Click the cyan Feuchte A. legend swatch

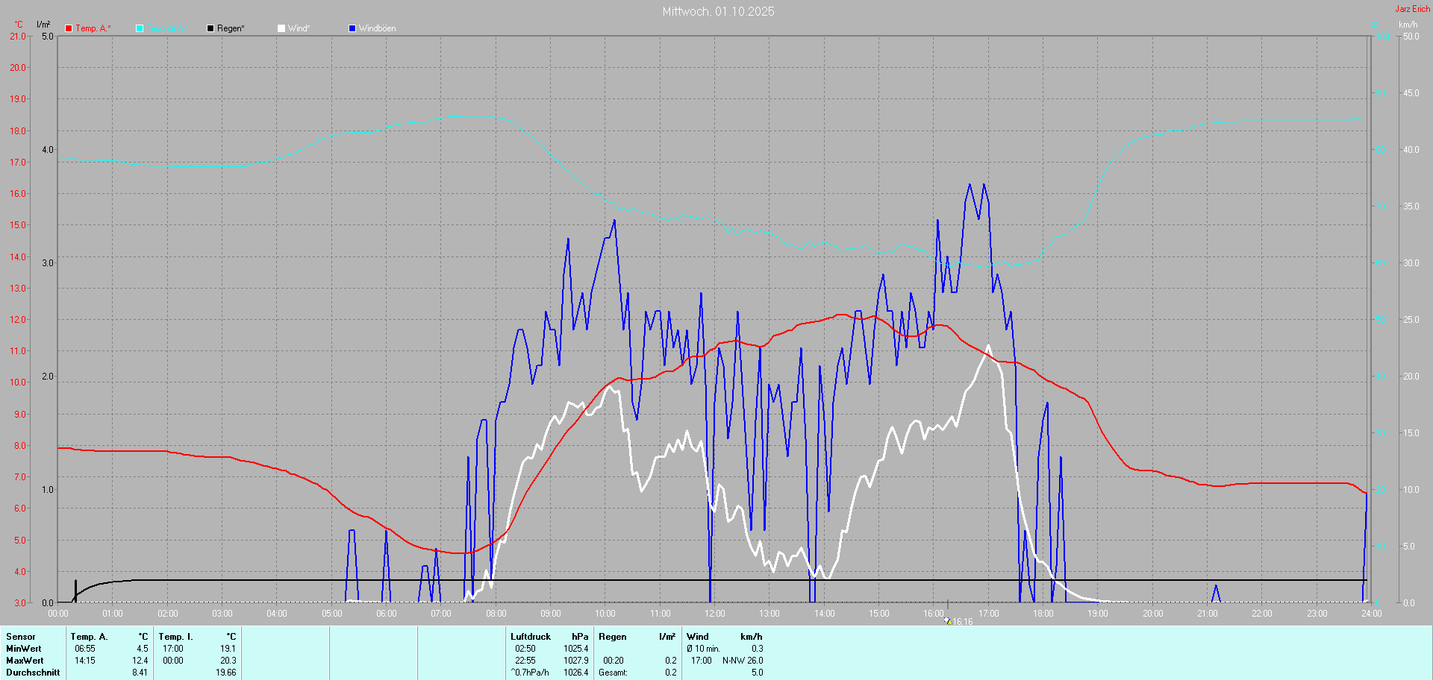(140, 28)
